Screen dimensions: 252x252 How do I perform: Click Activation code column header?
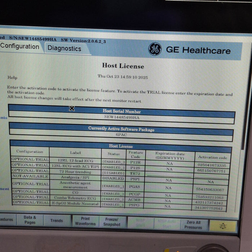[x=212, y=157]
